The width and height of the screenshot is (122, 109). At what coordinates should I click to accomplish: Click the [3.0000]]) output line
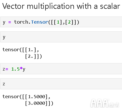point(39,103)
